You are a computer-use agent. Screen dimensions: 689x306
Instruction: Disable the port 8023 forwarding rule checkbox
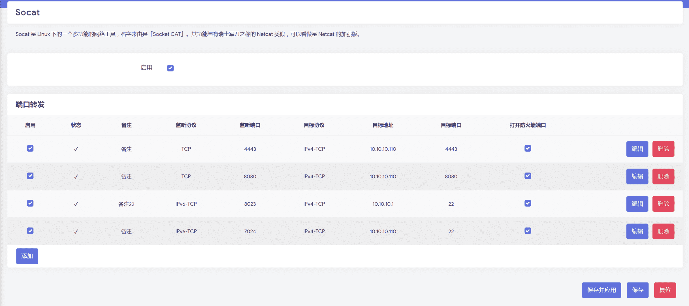tap(30, 203)
